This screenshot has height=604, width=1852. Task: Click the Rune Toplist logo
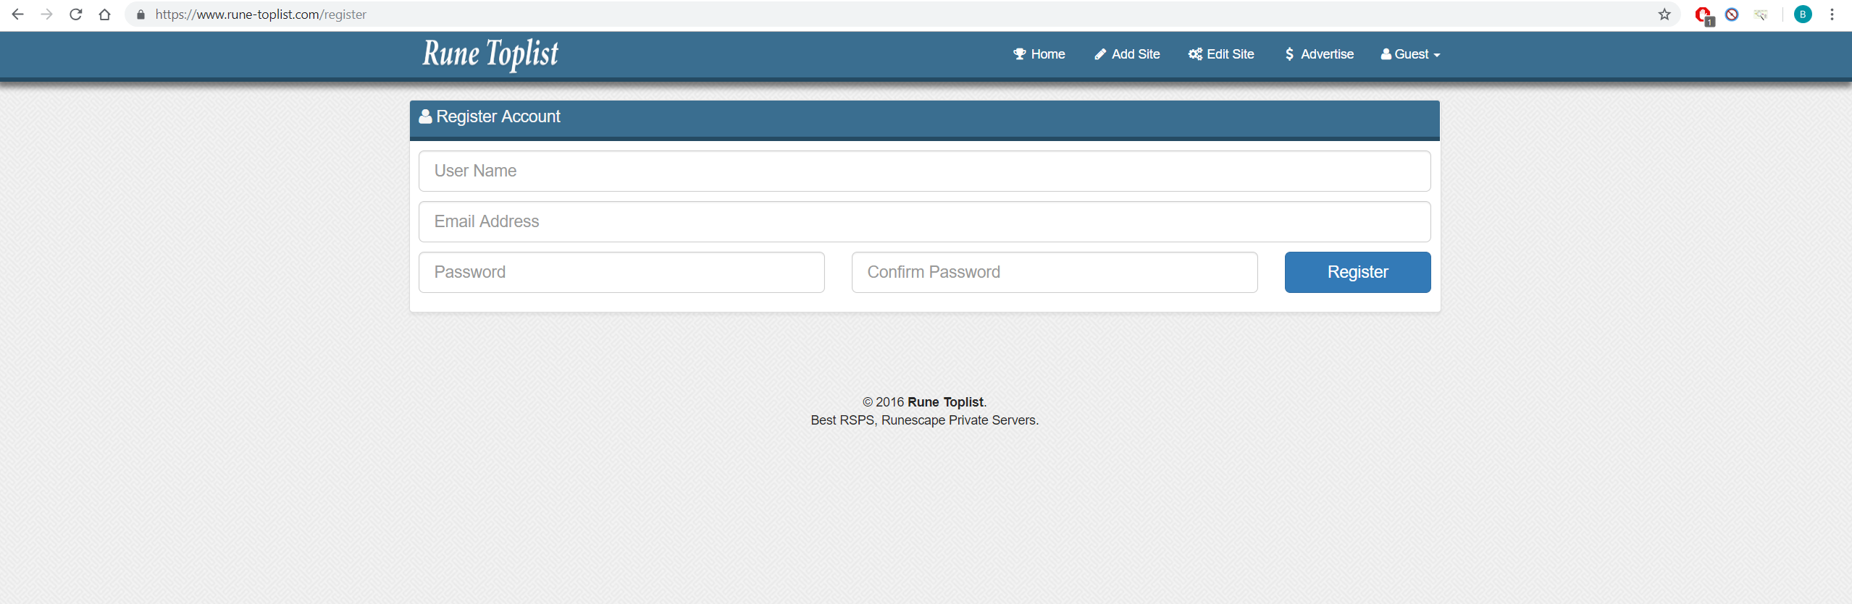(490, 54)
